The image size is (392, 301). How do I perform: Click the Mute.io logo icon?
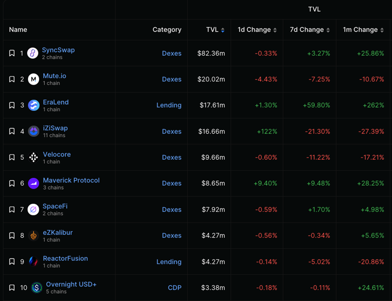[34, 79]
